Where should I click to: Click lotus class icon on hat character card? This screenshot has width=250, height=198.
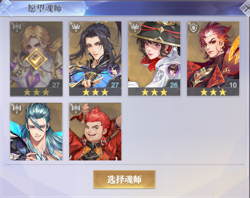click(135, 28)
